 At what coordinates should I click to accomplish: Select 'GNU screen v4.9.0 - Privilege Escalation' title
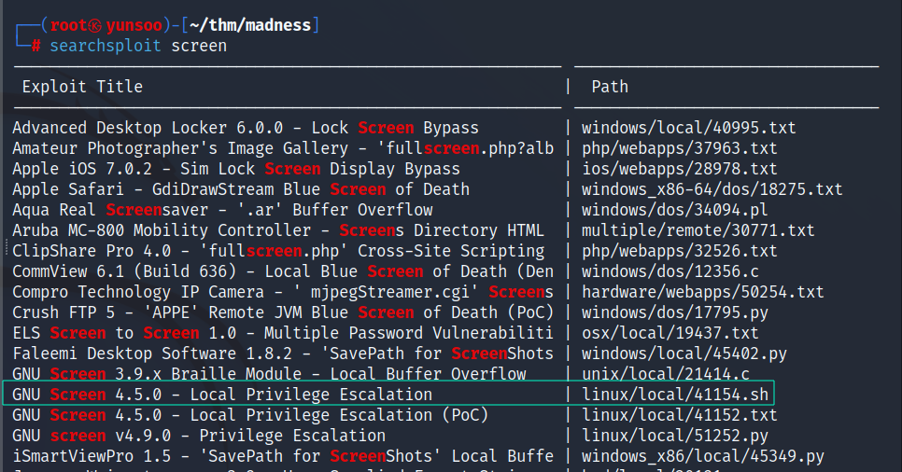(199, 436)
